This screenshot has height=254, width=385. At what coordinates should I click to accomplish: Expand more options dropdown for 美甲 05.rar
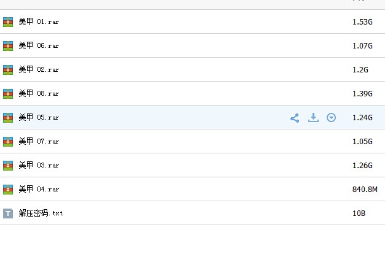[331, 118]
